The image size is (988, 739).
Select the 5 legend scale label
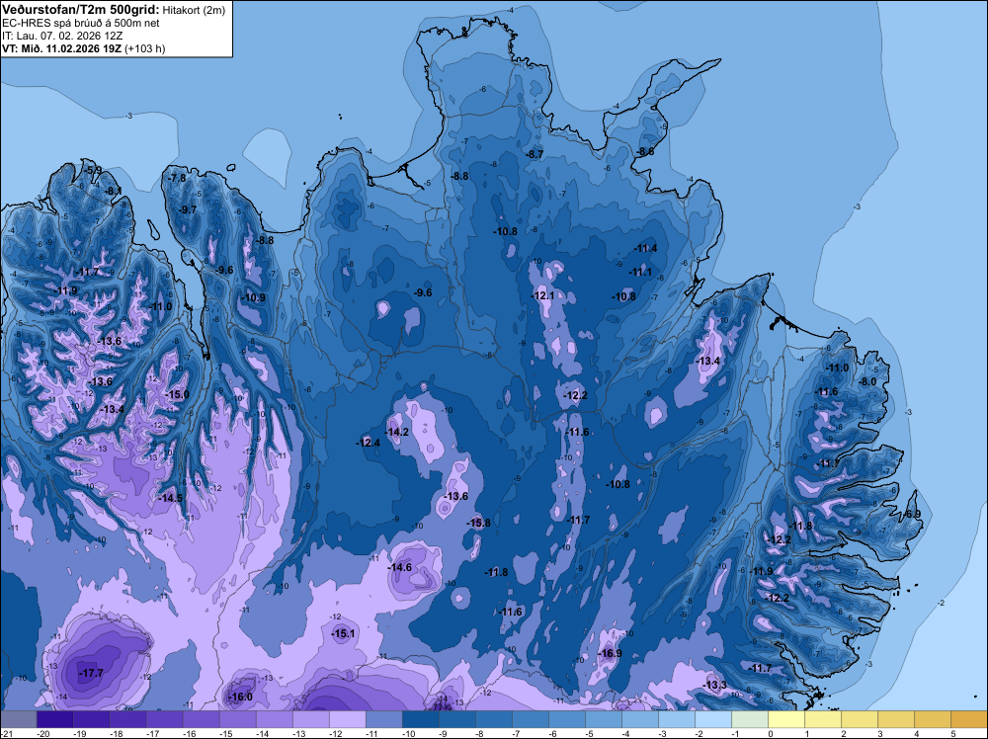(952, 734)
